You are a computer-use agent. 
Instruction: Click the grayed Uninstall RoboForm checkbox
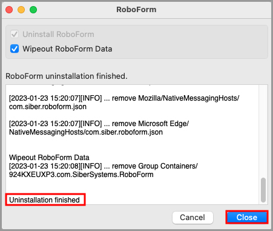click(15, 34)
